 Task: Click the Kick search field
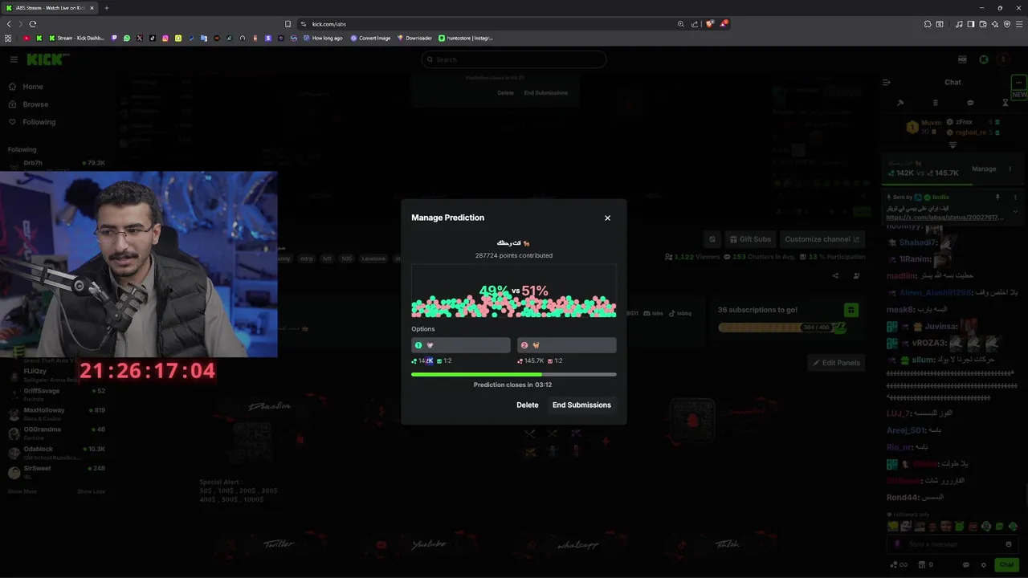point(514,59)
